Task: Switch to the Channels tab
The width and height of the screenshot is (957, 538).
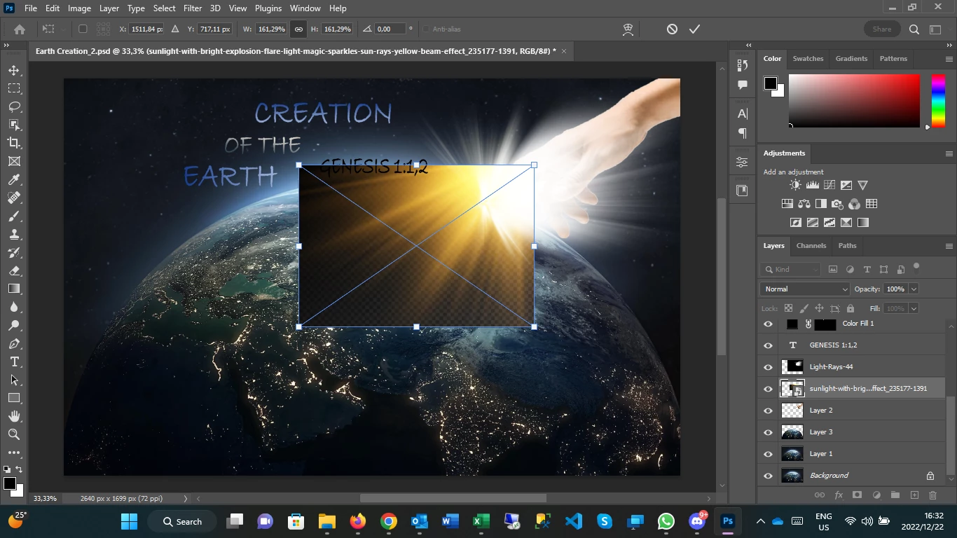Action: (811, 246)
